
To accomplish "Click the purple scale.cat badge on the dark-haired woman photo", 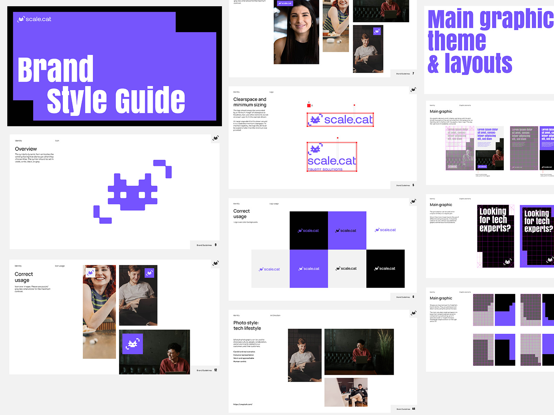I will click(285, 3).
